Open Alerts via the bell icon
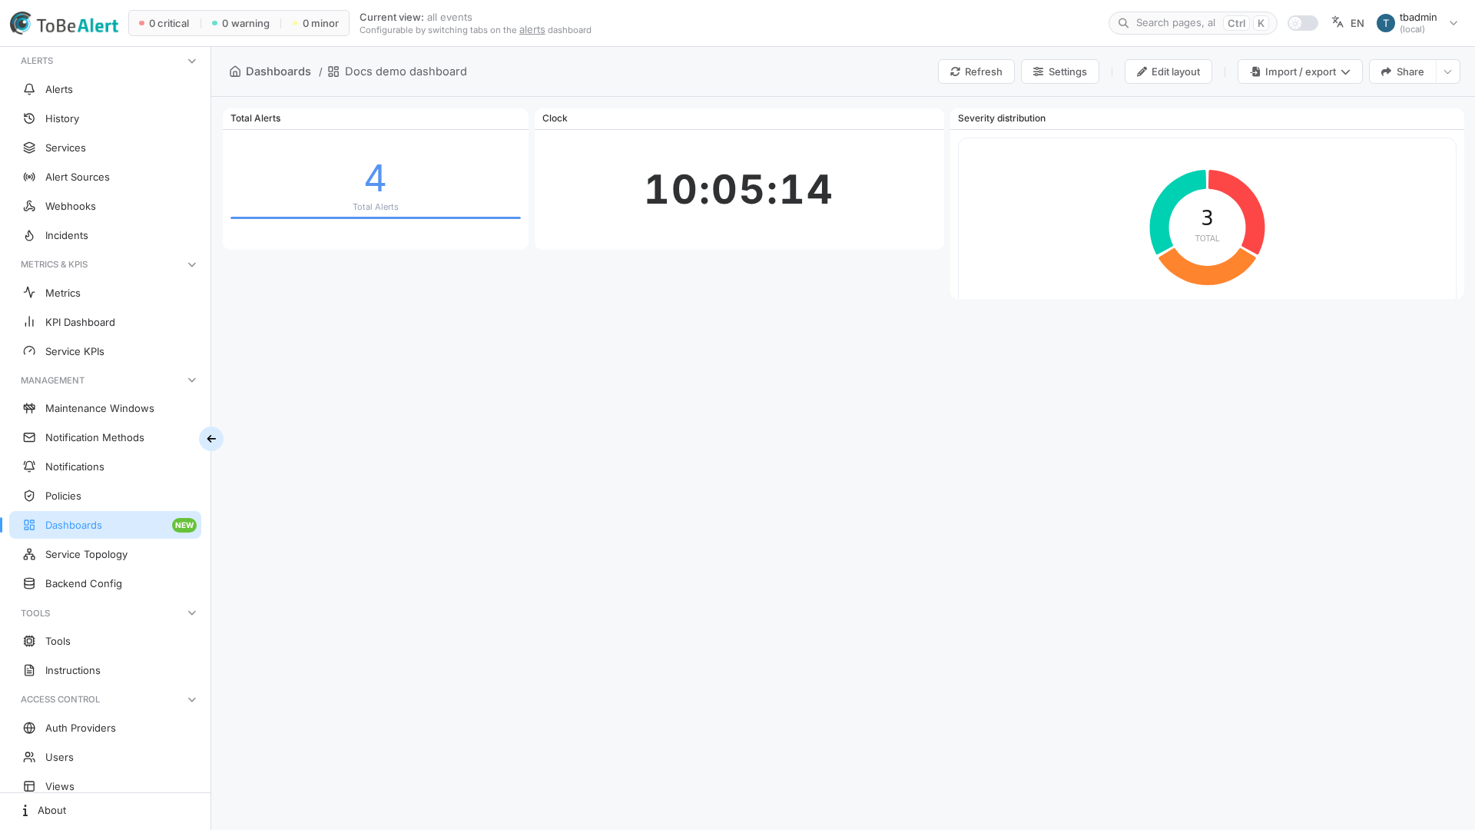The image size is (1475, 830). click(x=29, y=89)
